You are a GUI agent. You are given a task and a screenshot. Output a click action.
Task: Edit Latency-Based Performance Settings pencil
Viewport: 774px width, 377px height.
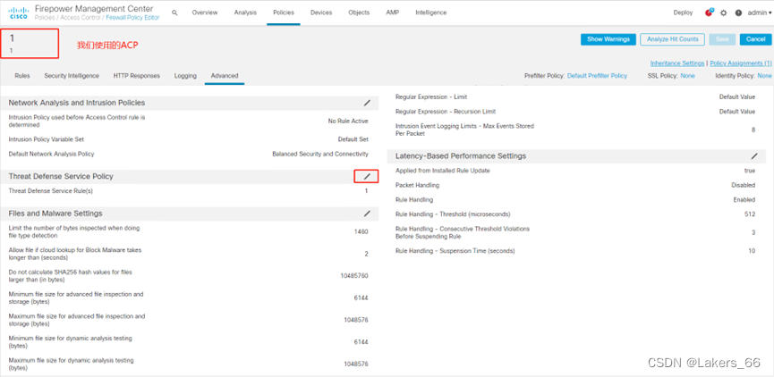click(754, 156)
